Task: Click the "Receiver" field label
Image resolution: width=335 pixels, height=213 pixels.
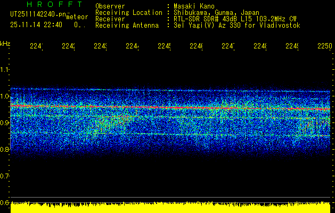Action: pyautogui.click(x=110, y=19)
